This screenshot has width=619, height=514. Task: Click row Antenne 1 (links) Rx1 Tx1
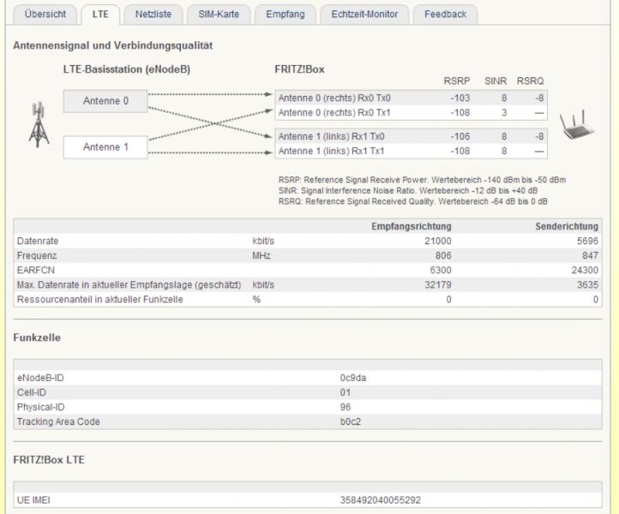coord(411,151)
